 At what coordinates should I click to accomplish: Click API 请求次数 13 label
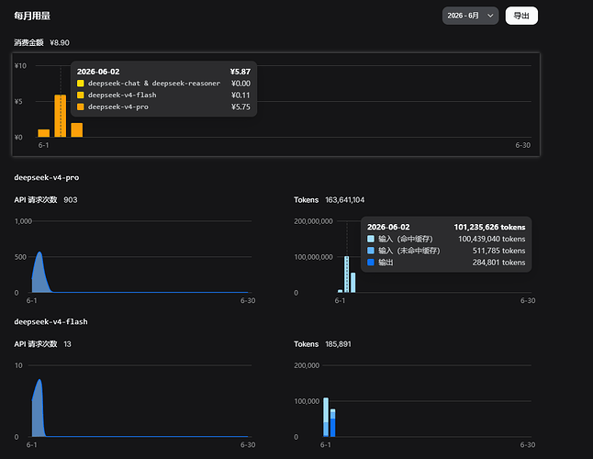pos(42,344)
